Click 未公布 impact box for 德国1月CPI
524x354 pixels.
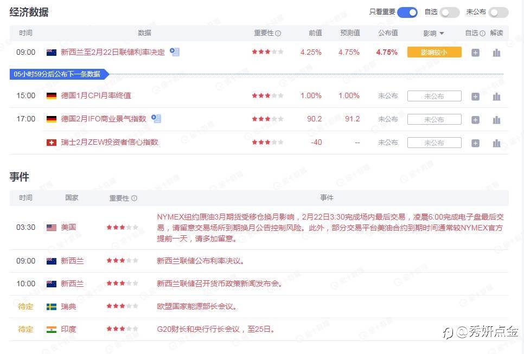434,96
